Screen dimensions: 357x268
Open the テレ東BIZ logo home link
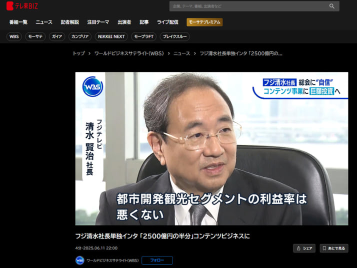[x=22, y=6]
